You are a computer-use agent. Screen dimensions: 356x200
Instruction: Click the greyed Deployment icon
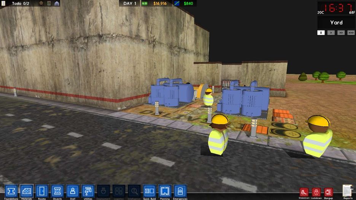tap(103, 191)
